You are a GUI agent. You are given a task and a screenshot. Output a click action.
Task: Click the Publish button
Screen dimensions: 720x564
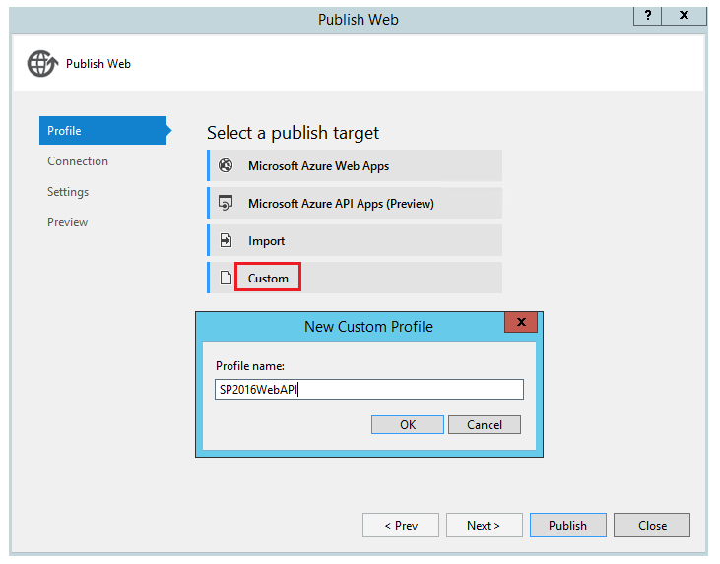(568, 525)
